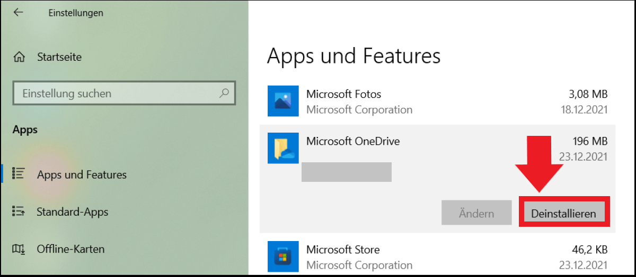Click the Microsoft OneDrive entry name
Viewport: 636px width, 277px height.
[x=353, y=141]
